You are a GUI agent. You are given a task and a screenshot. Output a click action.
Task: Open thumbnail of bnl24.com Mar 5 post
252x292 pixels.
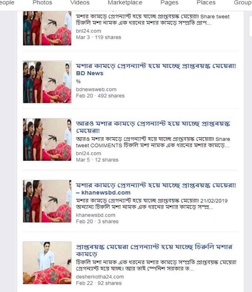(x=47, y=139)
